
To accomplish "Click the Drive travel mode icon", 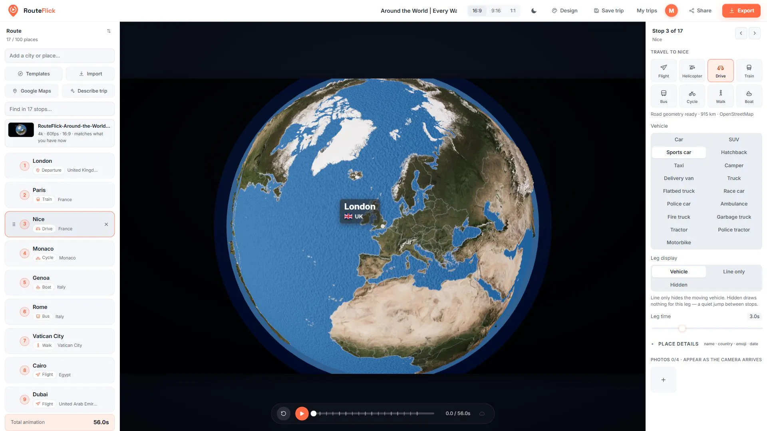I will (721, 68).
